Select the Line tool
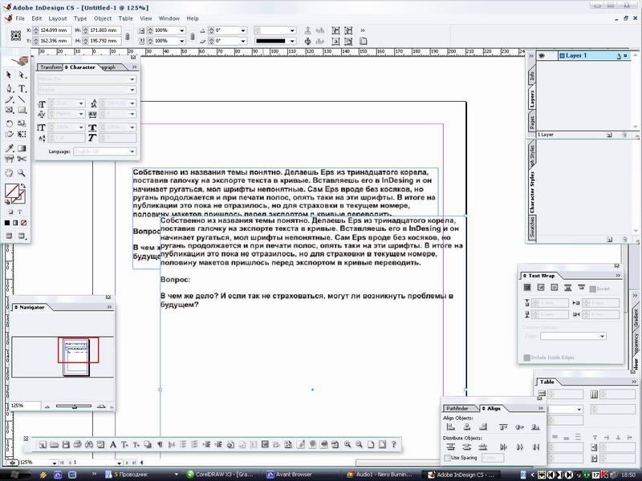The width and height of the screenshot is (642, 481). click(x=22, y=99)
